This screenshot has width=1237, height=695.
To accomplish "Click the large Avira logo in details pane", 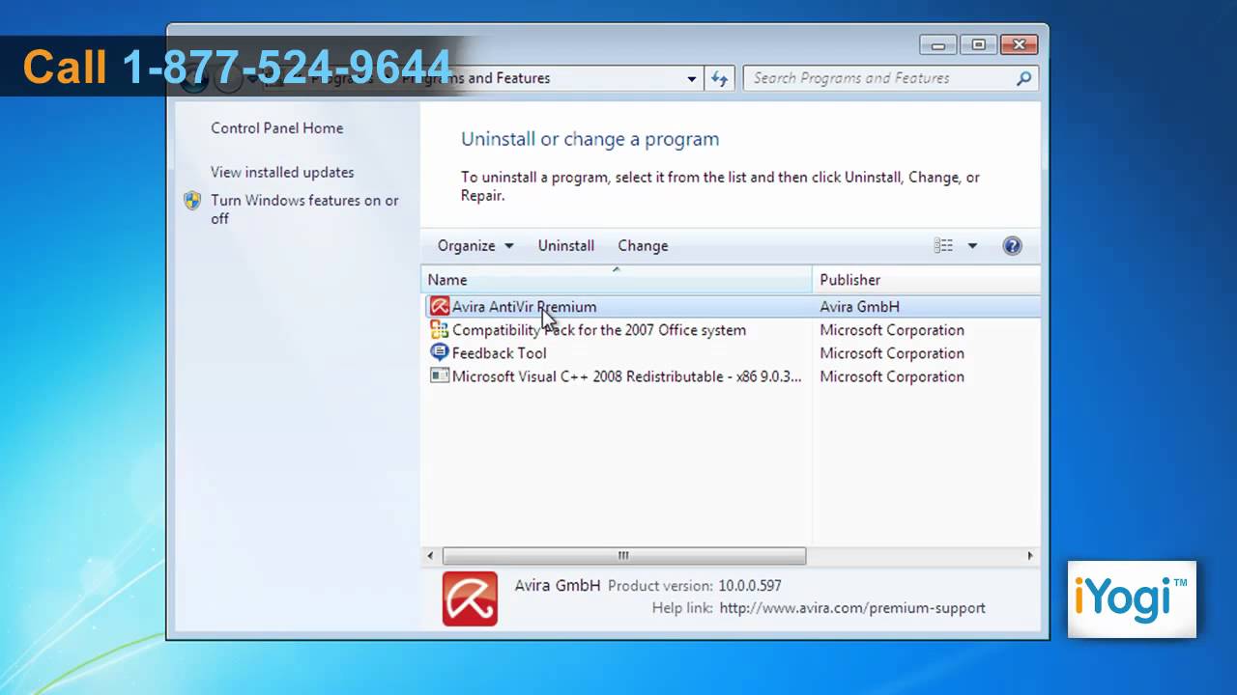I will click(x=470, y=598).
